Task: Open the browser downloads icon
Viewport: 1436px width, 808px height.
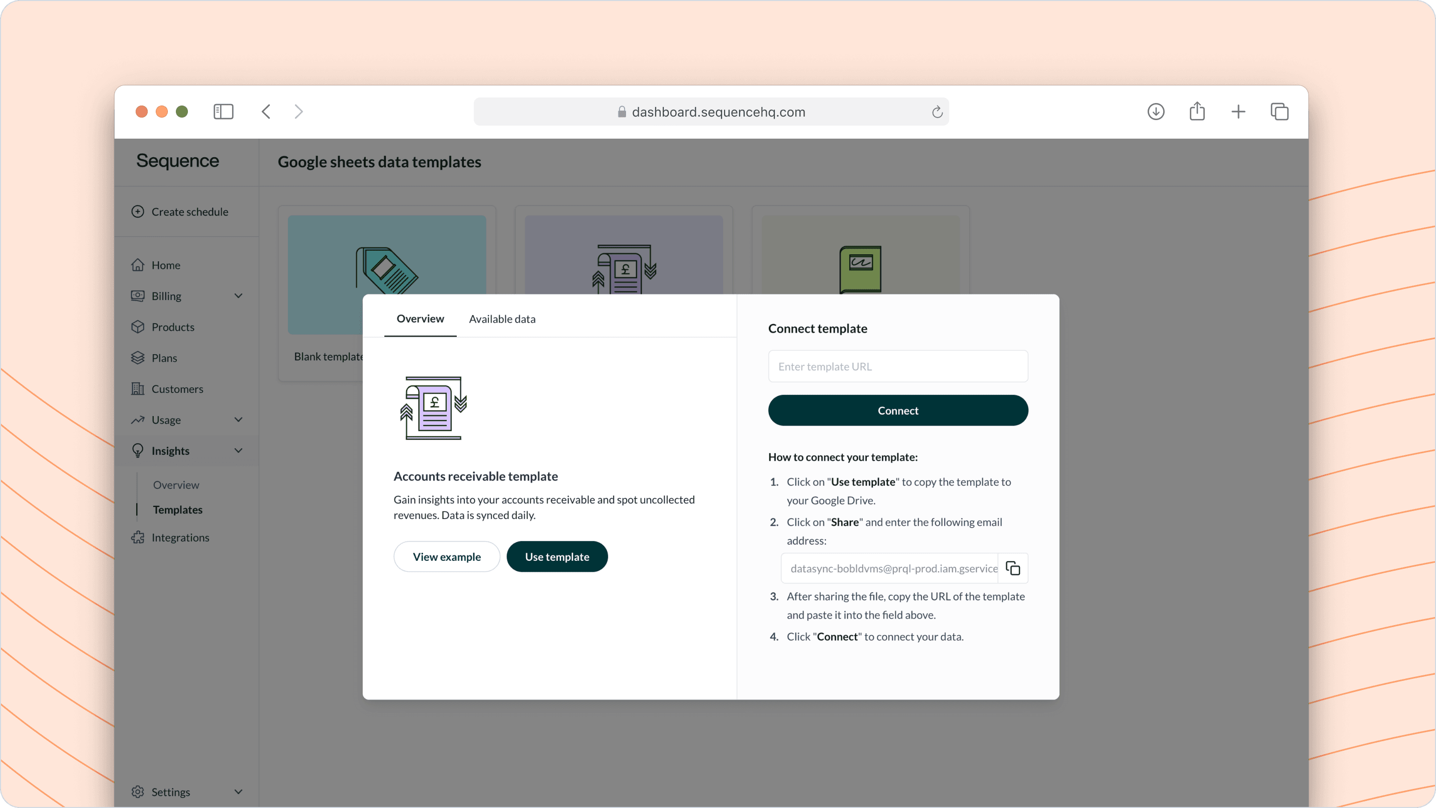Action: (1156, 112)
